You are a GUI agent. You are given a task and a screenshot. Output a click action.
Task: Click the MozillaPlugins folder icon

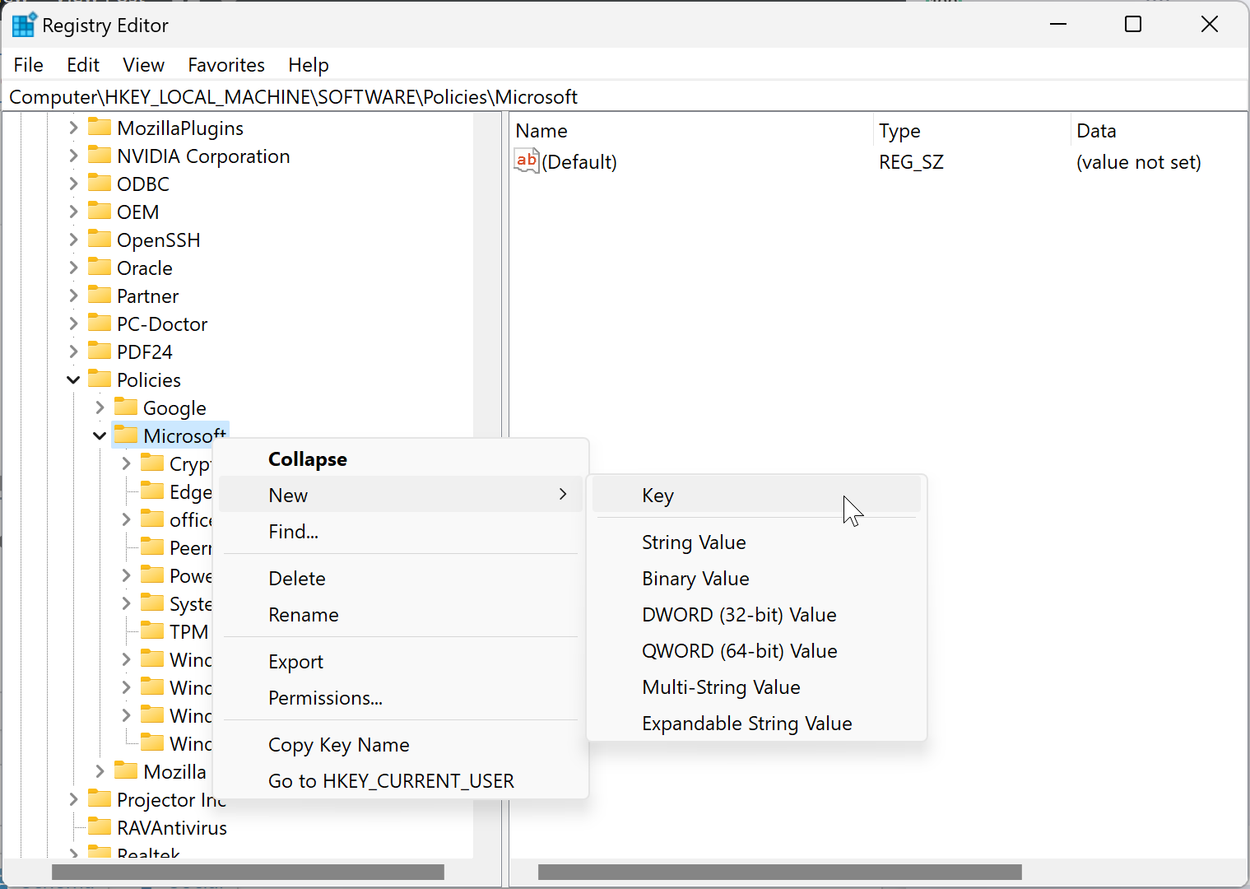point(100,127)
